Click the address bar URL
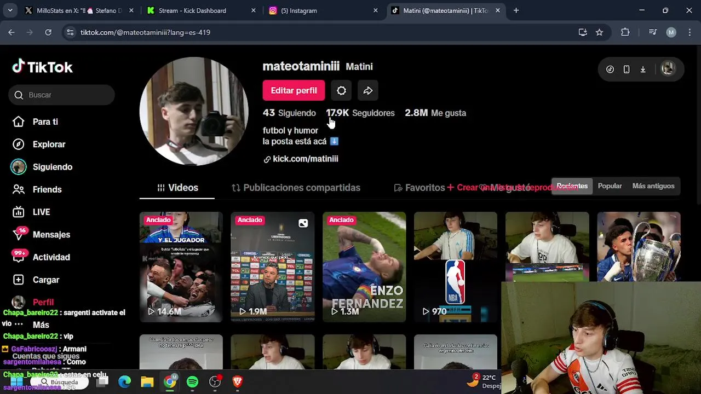 coord(145,32)
